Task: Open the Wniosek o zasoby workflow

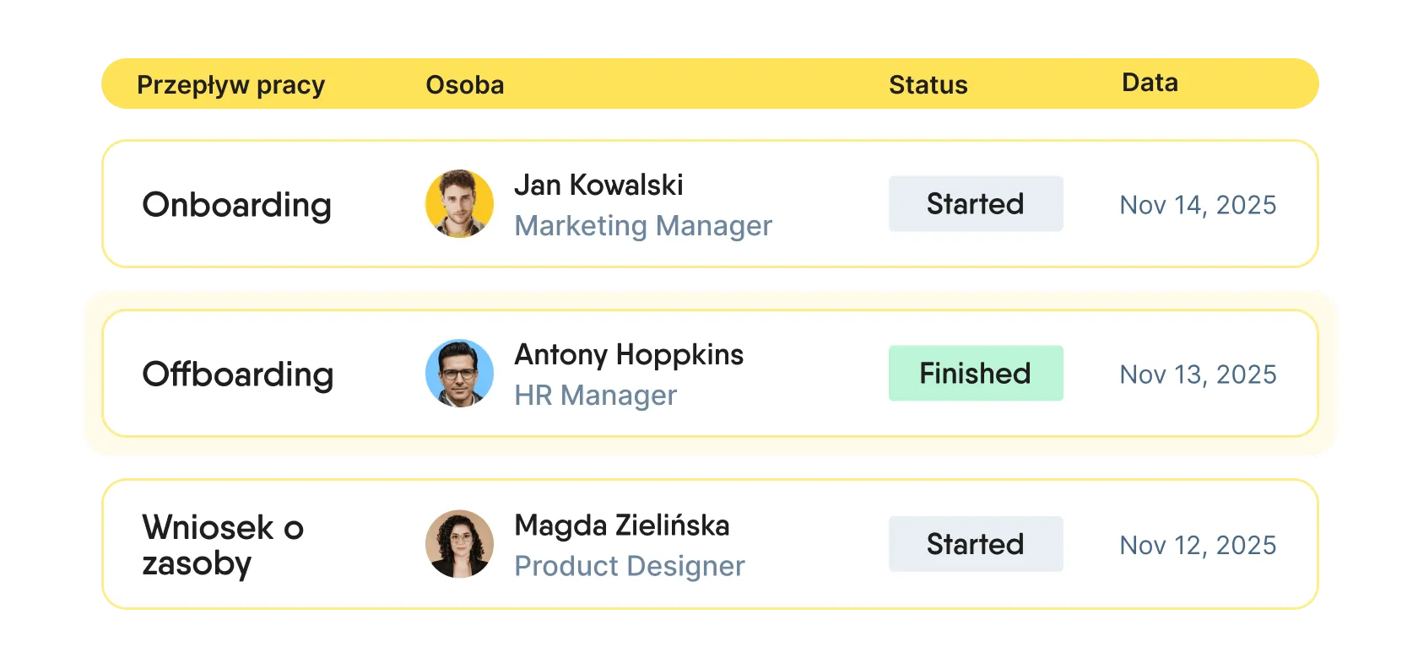Action: tap(222, 545)
